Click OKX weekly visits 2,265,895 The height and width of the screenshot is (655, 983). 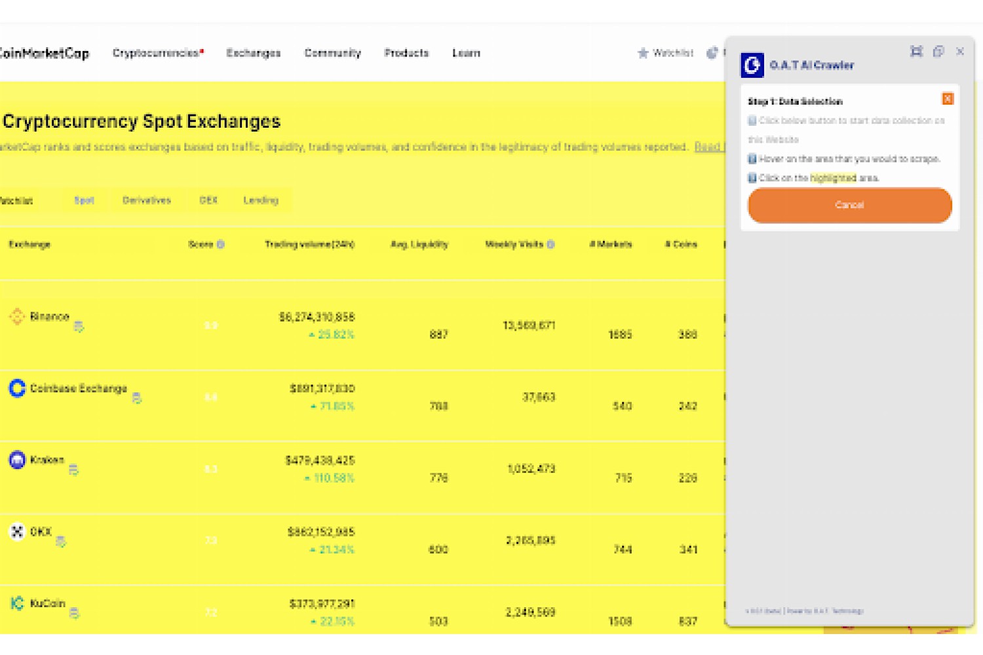point(531,540)
